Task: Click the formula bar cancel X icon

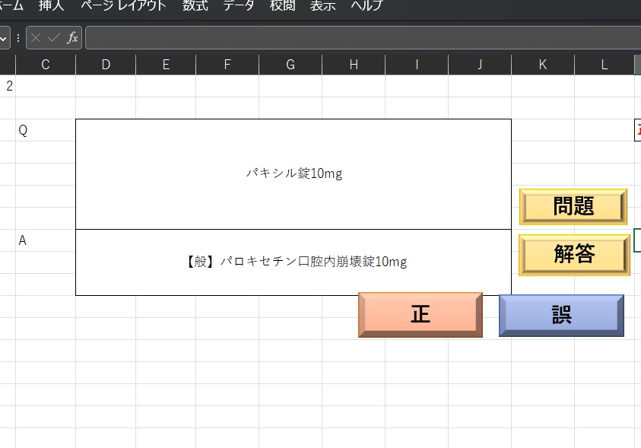Action: click(36, 37)
